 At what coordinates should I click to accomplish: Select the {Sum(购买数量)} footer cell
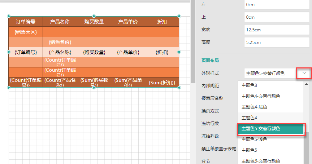click(x=94, y=83)
